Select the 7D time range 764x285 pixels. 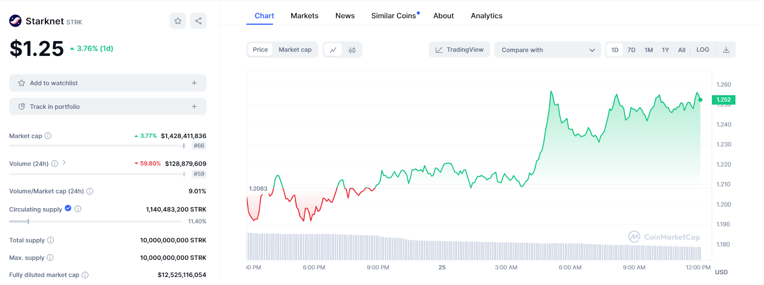[x=631, y=50]
